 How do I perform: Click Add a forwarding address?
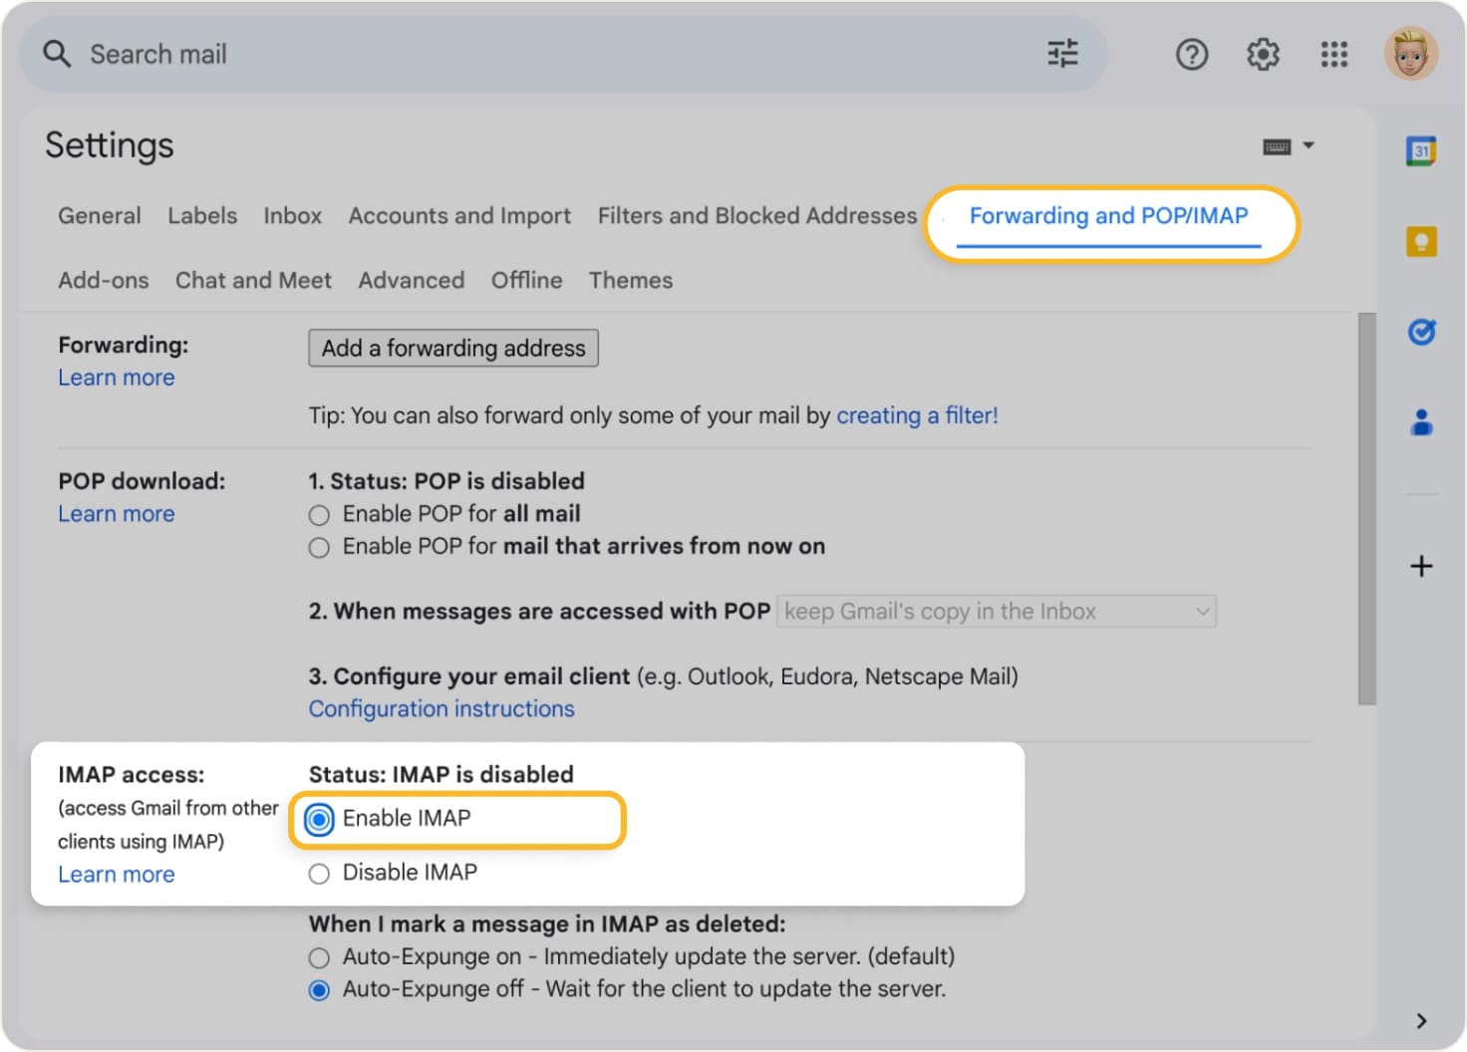tap(452, 348)
